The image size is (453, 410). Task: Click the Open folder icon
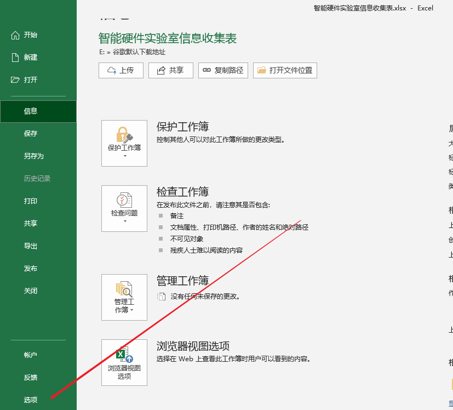15,80
